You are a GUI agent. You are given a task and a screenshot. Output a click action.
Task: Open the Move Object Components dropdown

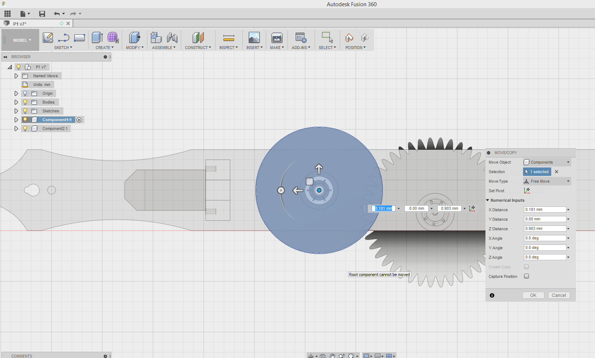point(547,162)
